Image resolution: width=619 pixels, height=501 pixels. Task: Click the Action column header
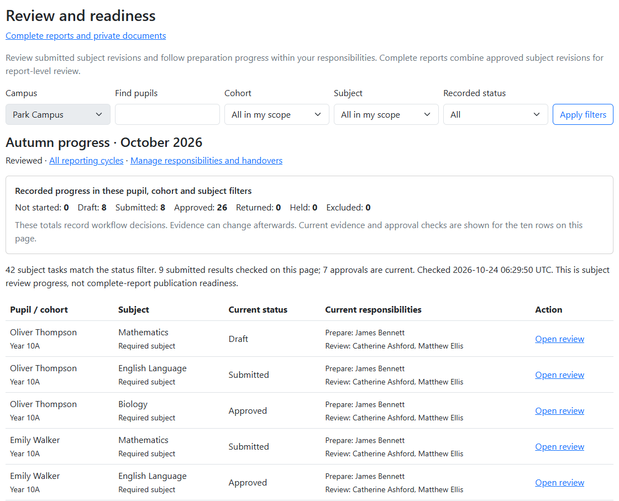tap(548, 310)
